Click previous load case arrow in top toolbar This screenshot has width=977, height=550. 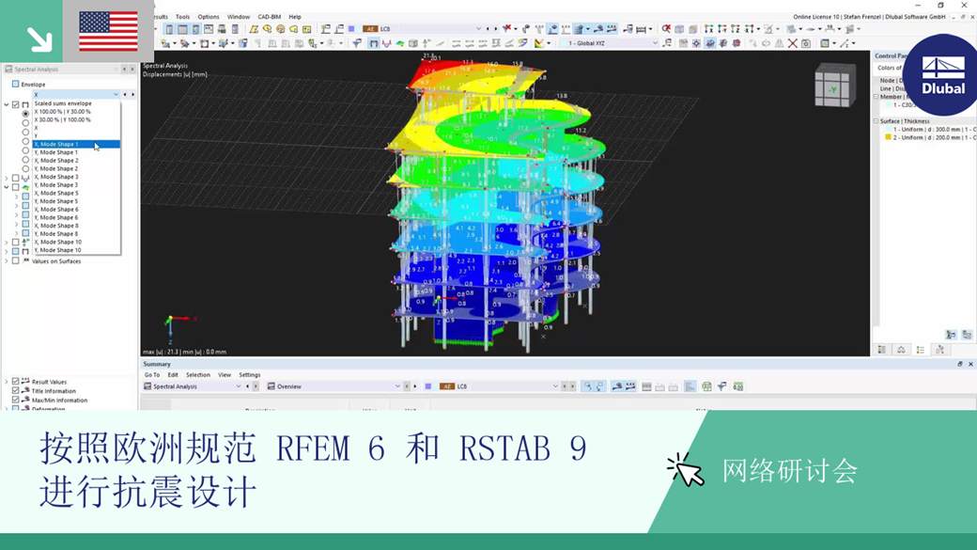point(488,29)
